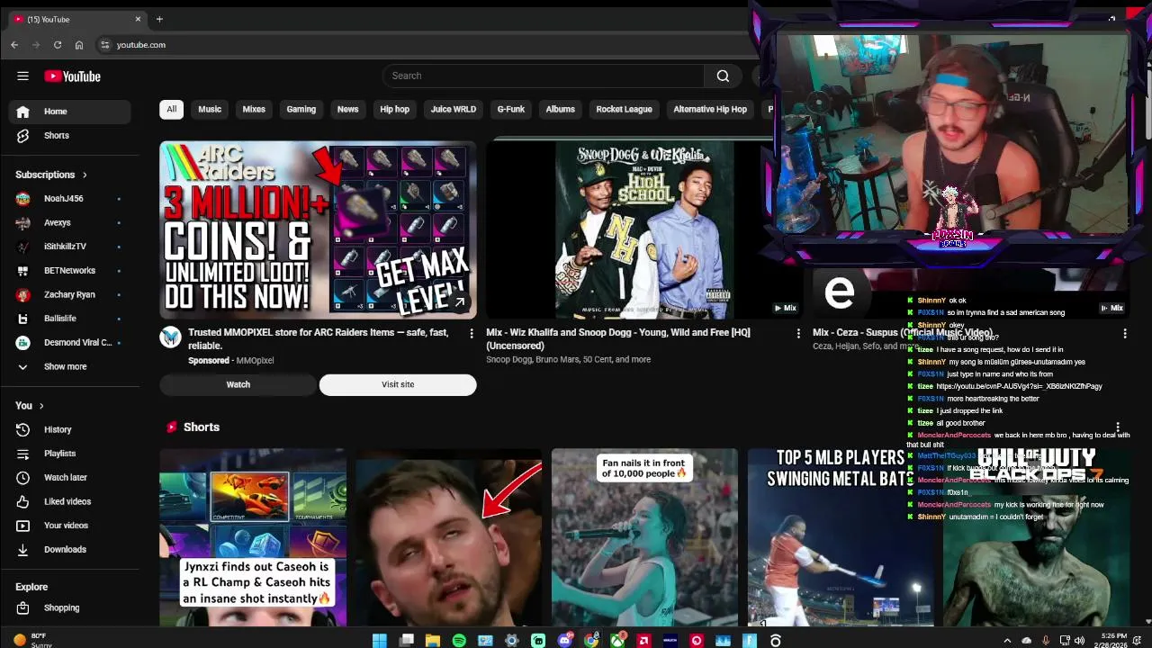The height and width of the screenshot is (648, 1152).
Task: Select the Juice WRLD filter chip
Action: point(454,109)
